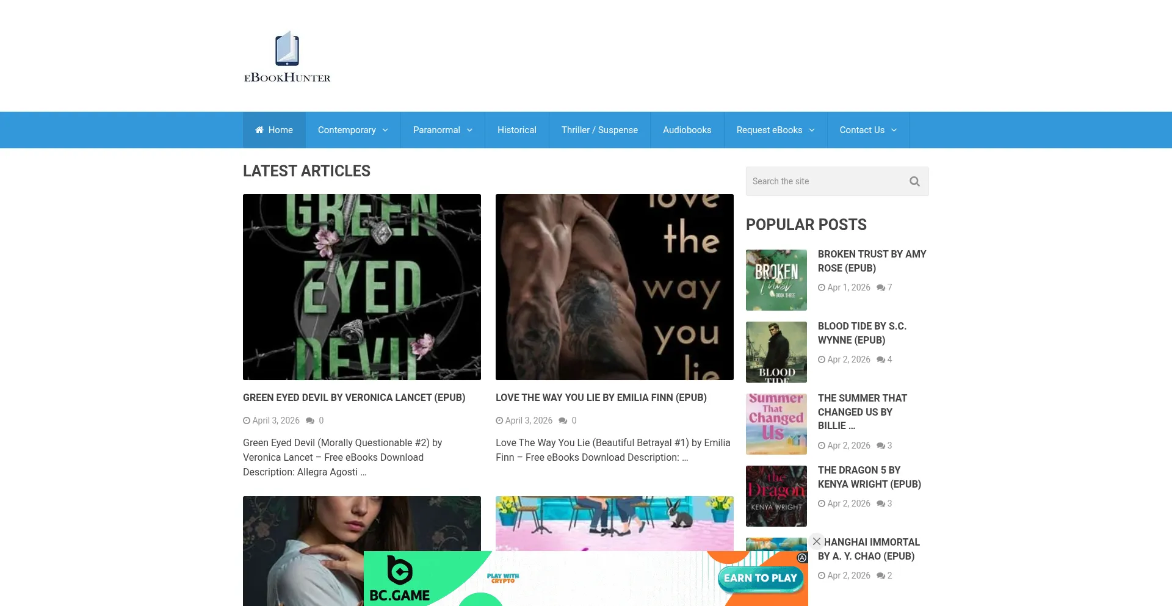Click comments icon under Green Eyed Devil
The height and width of the screenshot is (606, 1172).
coord(310,420)
